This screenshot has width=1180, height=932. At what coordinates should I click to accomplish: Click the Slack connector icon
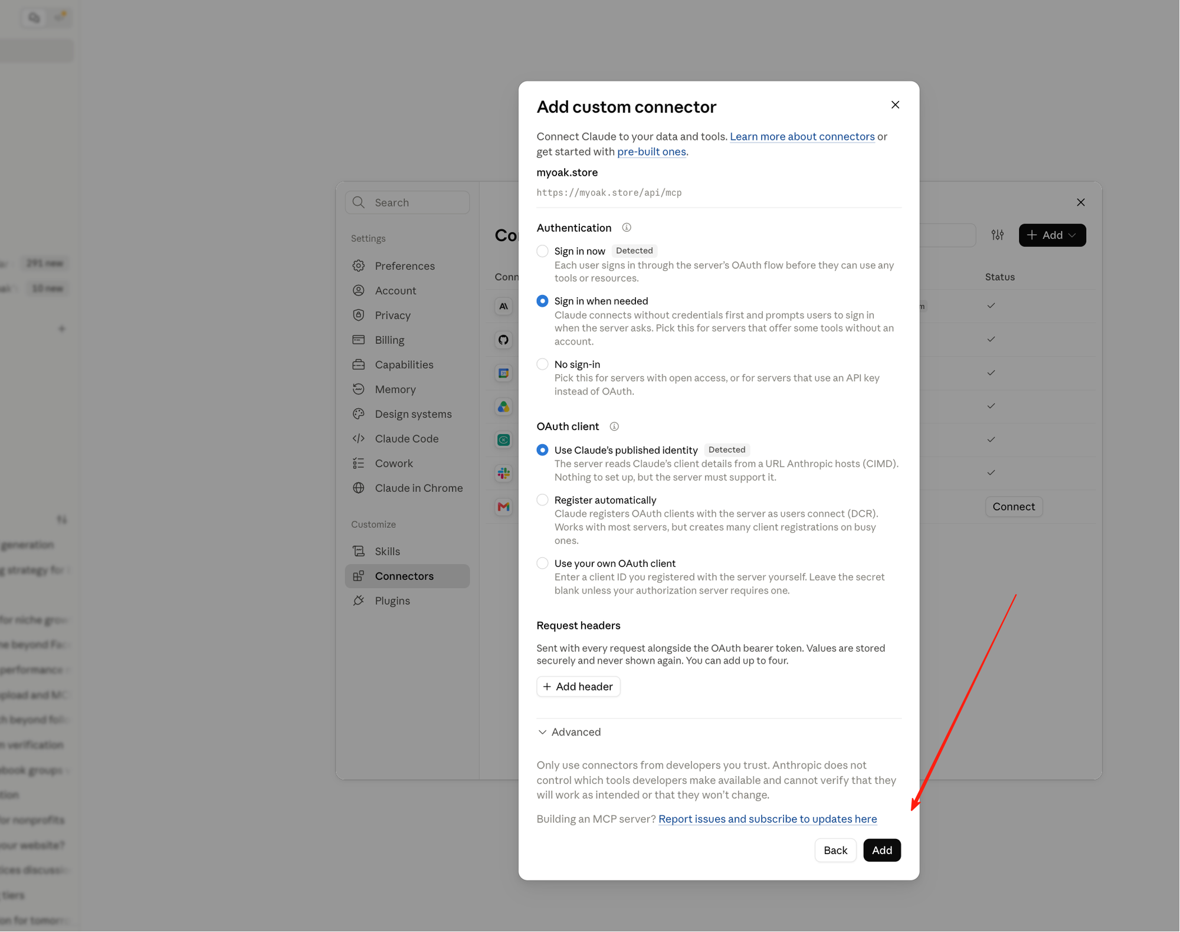[503, 473]
